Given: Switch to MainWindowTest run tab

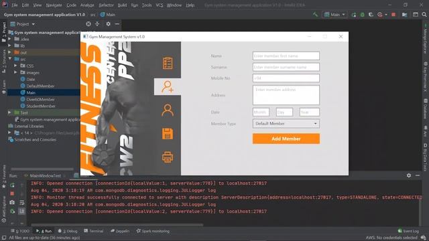Looking at the screenshot, I should tap(45, 175).
